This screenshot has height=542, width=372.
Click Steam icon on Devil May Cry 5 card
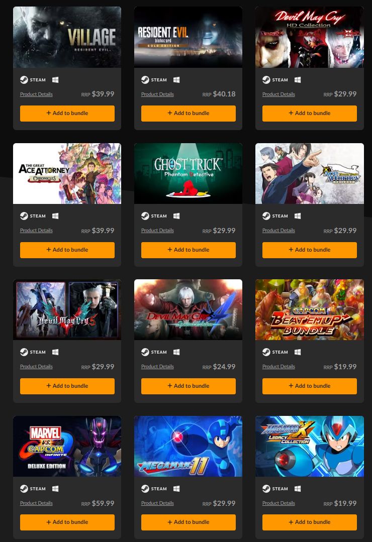click(24, 352)
